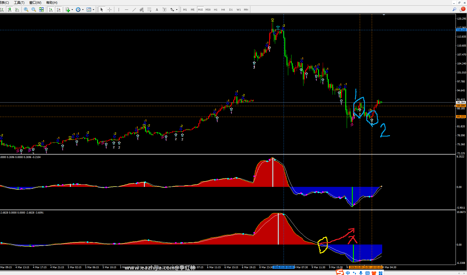
Task: Switch to the H4 timeframe
Action: [223, 10]
